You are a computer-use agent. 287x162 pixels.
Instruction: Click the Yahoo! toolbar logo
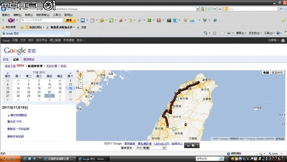coord(11,20)
